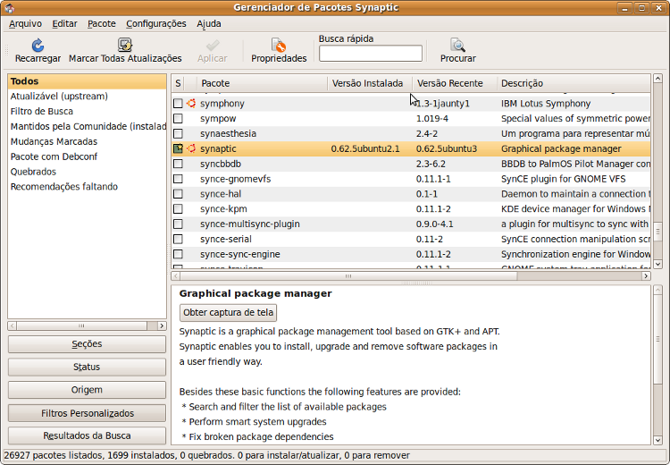Open the Pacote menu
The image size is (670, 465).
tap(102, 23)
